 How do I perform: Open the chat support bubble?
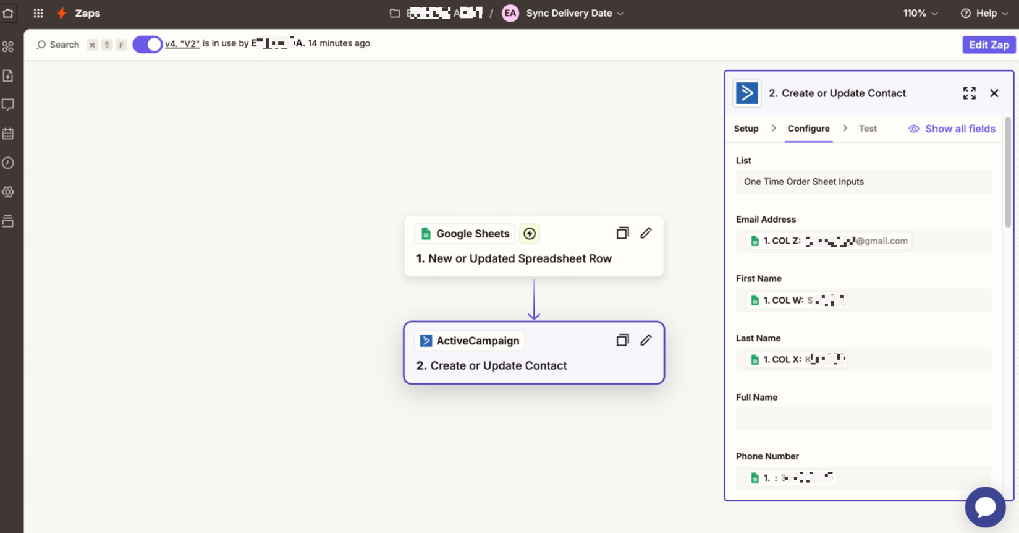click(x=985, y=507)
